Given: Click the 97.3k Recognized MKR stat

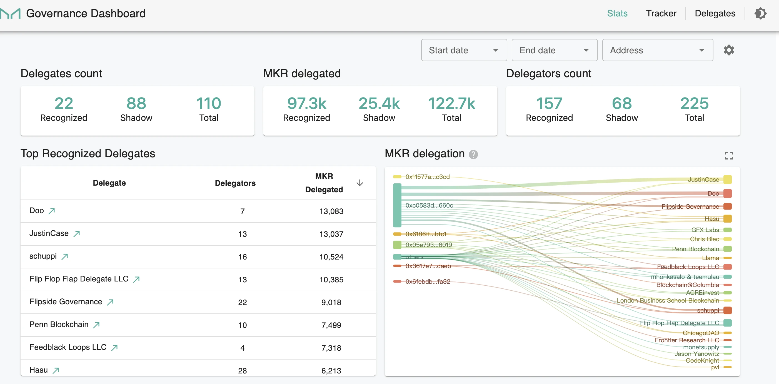Looking at the screenshot, I should (x=306, y=109).
